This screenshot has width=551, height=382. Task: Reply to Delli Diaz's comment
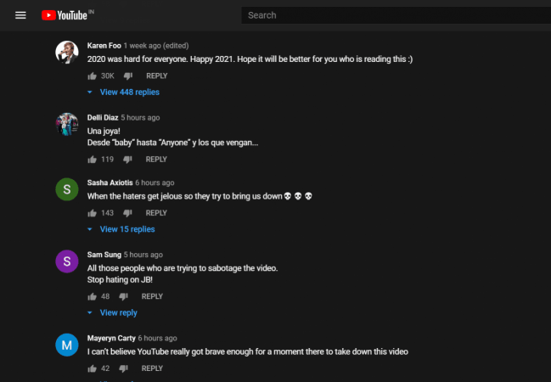point(156,160)
